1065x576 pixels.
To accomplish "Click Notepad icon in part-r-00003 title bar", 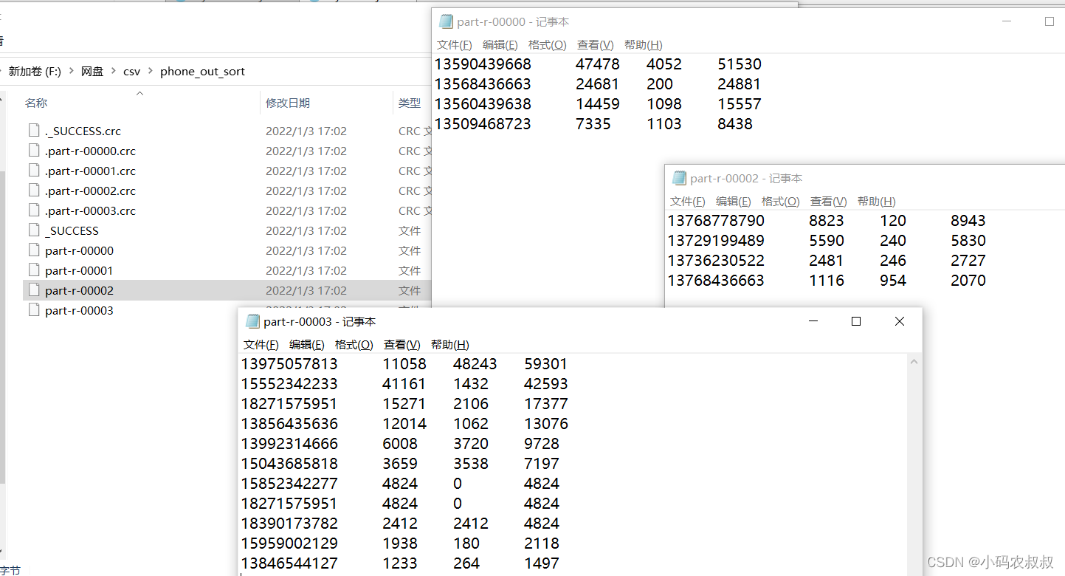I will point(252,321).
